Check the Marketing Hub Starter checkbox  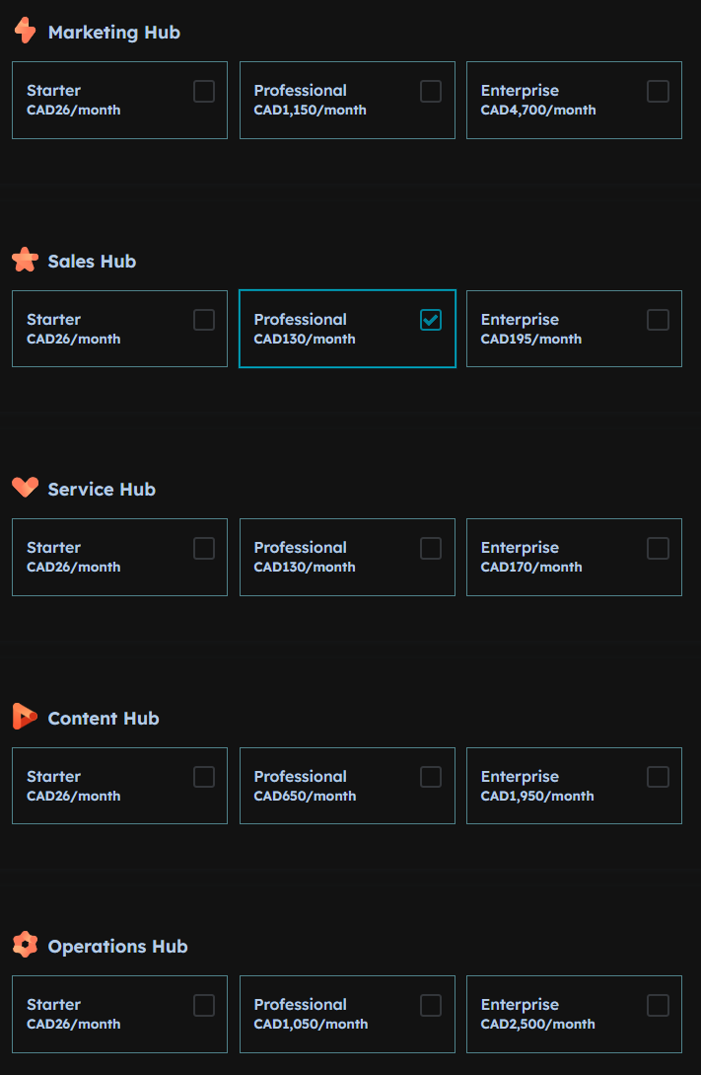click(x=204, y=91)
